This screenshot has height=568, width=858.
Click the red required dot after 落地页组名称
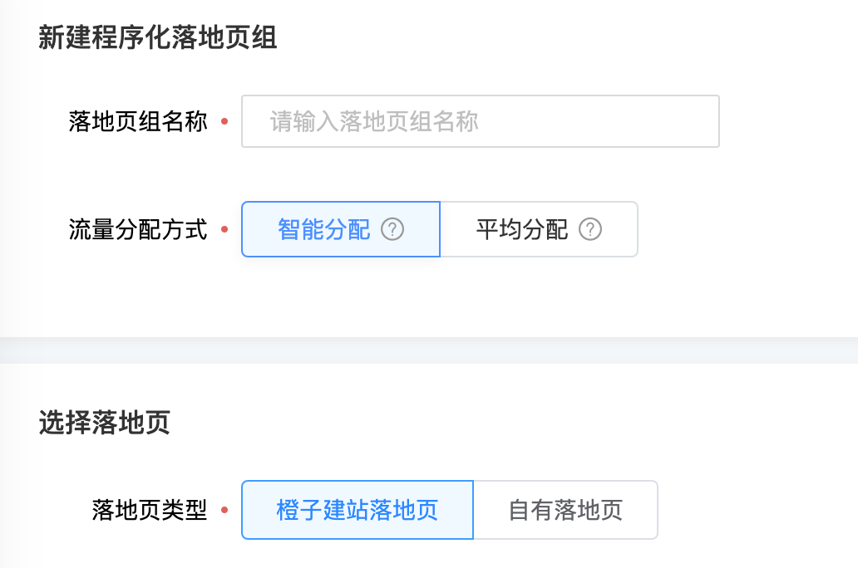(x=224, y=123)
